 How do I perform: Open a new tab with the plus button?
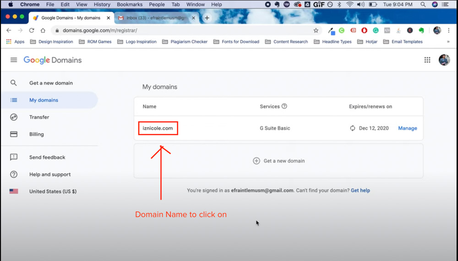coord(207,18)
